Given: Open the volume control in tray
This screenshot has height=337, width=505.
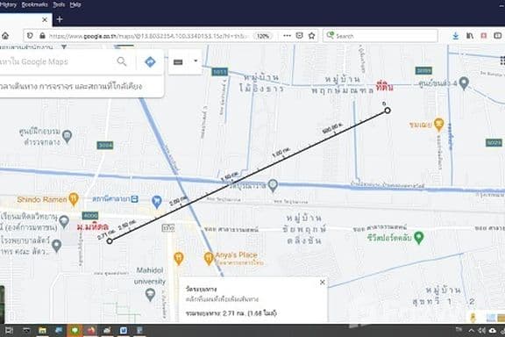Looking at the screenshot, I should point(482,331).
